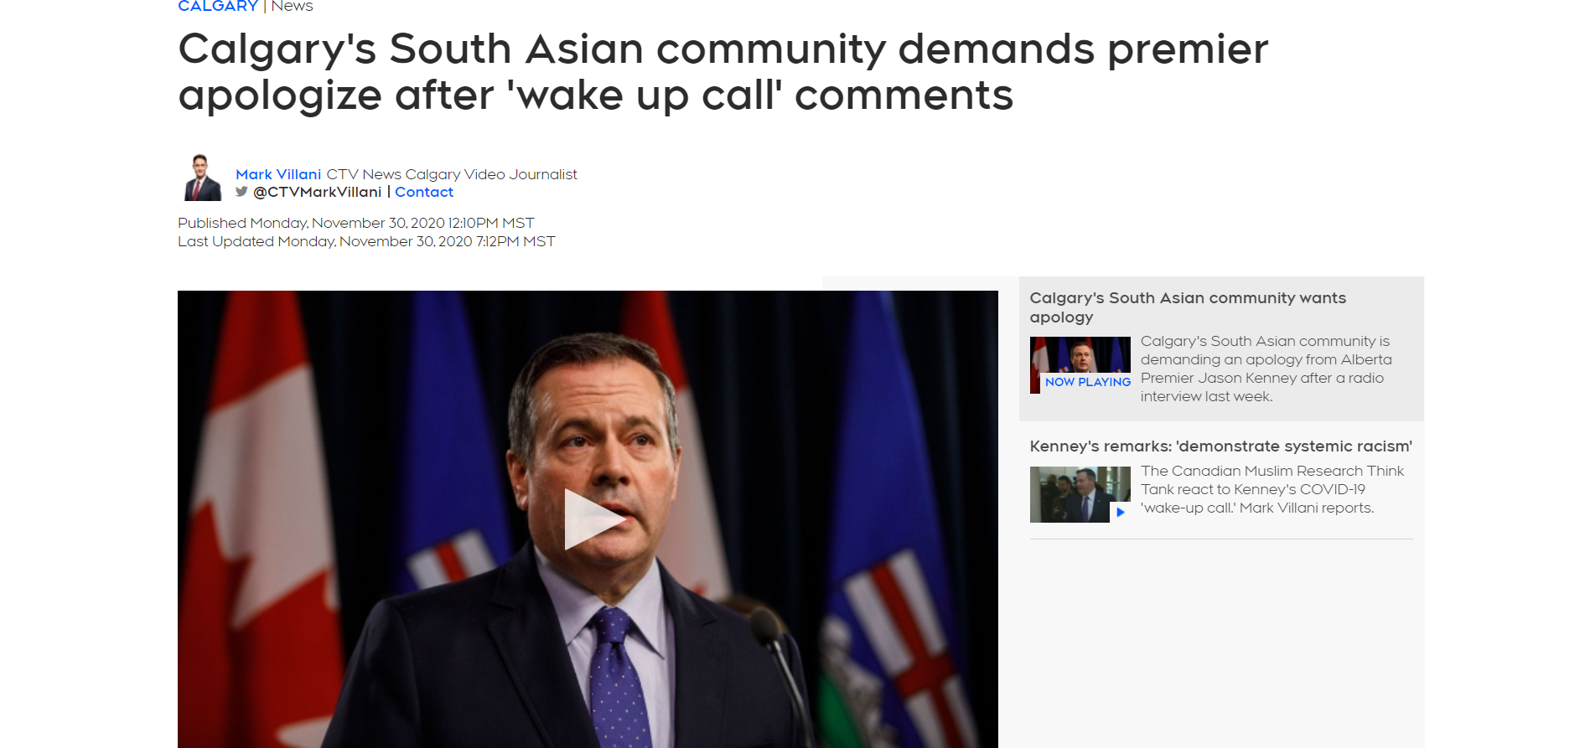Open "Kenney's remarks: 'demonstrate systemic racism'" title
Viewport: 1585px width, 748px height.
[x=1220, y=446]
